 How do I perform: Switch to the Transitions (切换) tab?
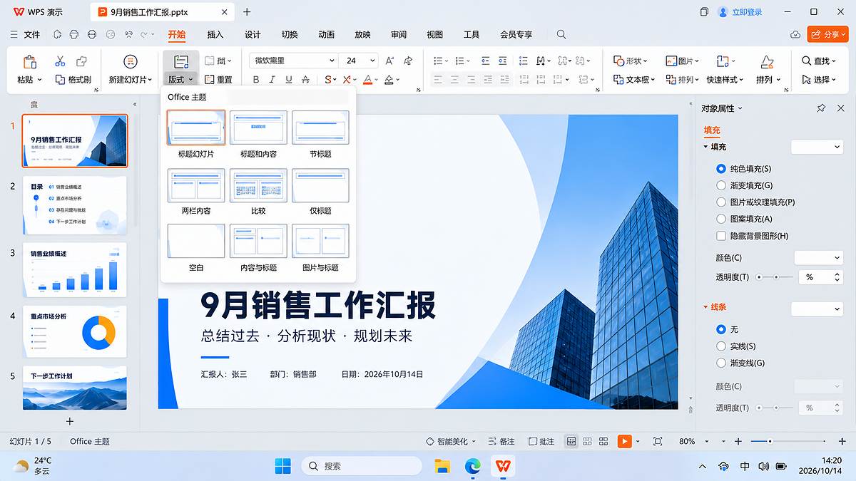tap(290, 34)
